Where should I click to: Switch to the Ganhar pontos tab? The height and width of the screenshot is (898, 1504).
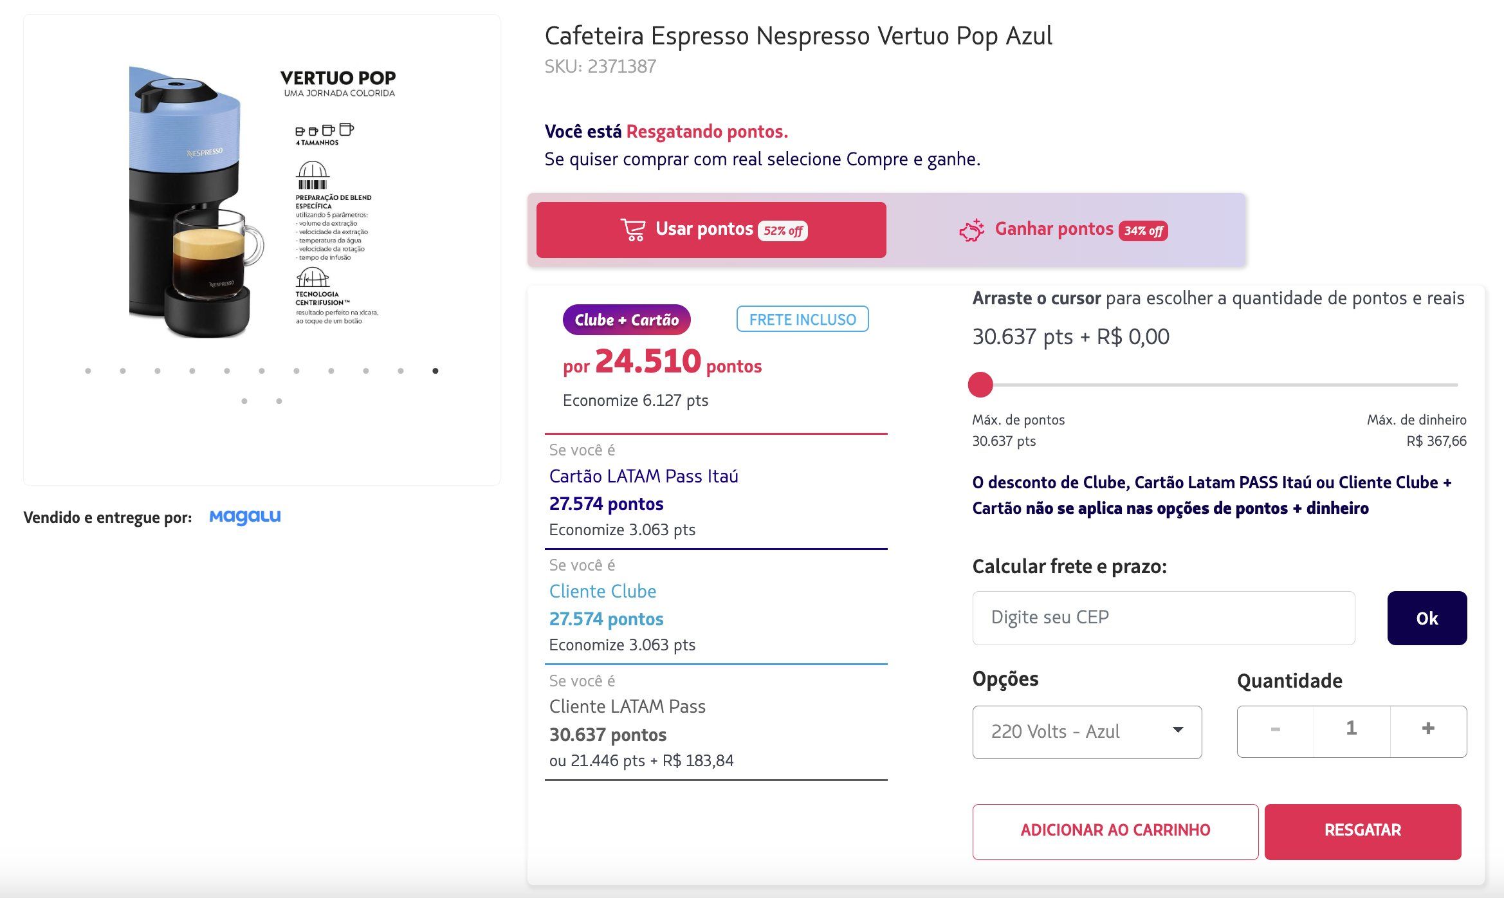coord(1064,230)
